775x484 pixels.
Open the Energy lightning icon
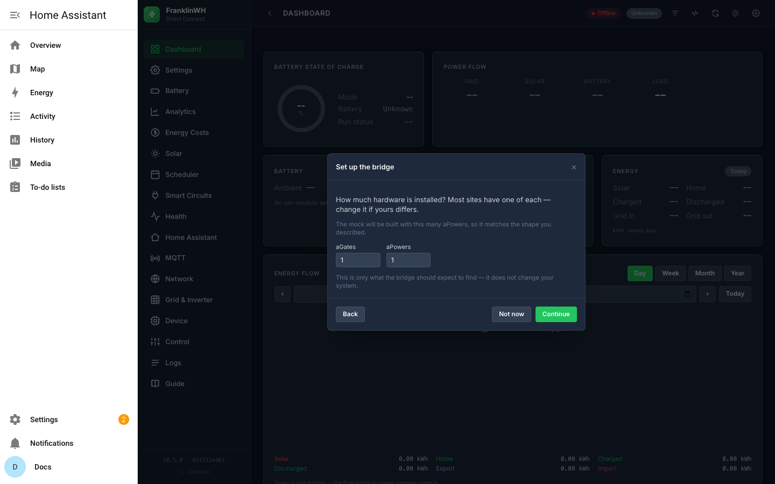[15, 92]
